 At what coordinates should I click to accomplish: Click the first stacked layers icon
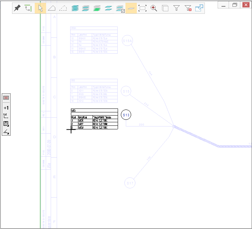(x=75, y=8)
